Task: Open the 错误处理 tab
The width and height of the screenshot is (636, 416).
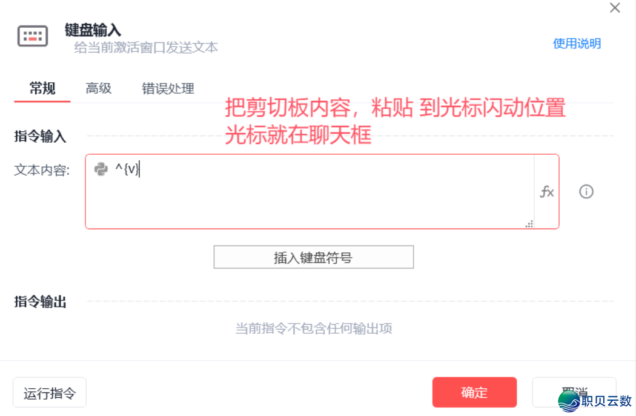Action: coord(168,88)
